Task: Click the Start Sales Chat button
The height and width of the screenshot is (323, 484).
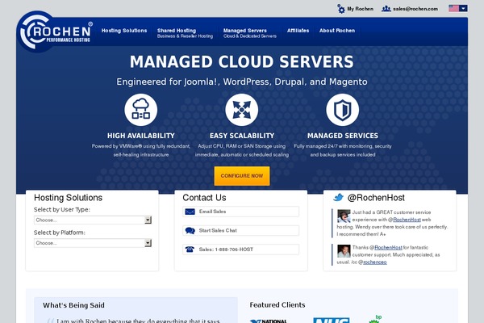Action: click(240, 231)
